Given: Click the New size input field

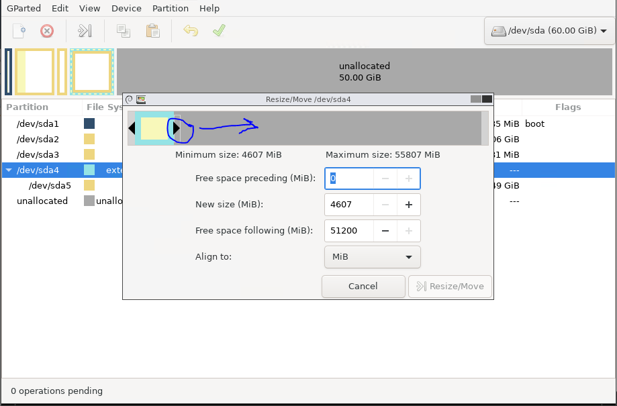Looking at the screenshot, I should (x=348, y=205).
